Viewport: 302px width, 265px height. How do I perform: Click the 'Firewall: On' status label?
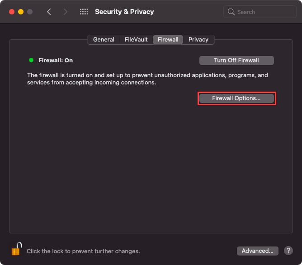coord(56,60)
